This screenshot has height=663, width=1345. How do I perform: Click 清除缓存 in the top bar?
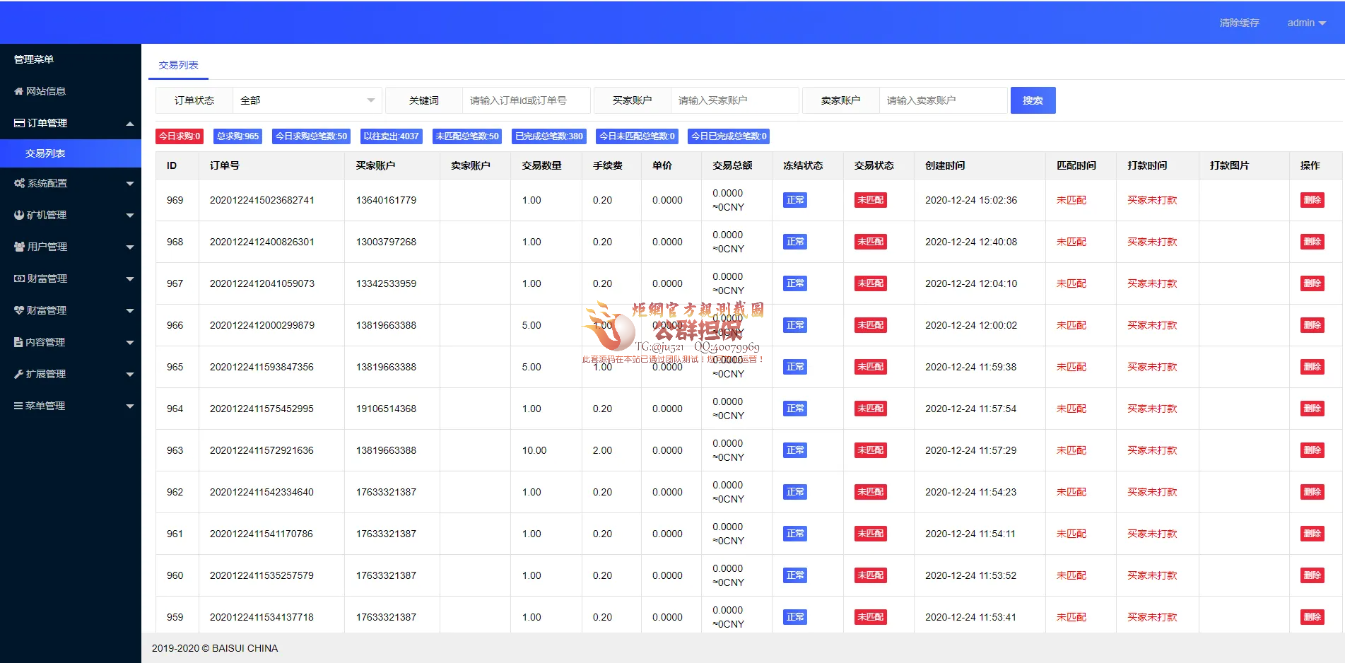(x=1239, y=23)
